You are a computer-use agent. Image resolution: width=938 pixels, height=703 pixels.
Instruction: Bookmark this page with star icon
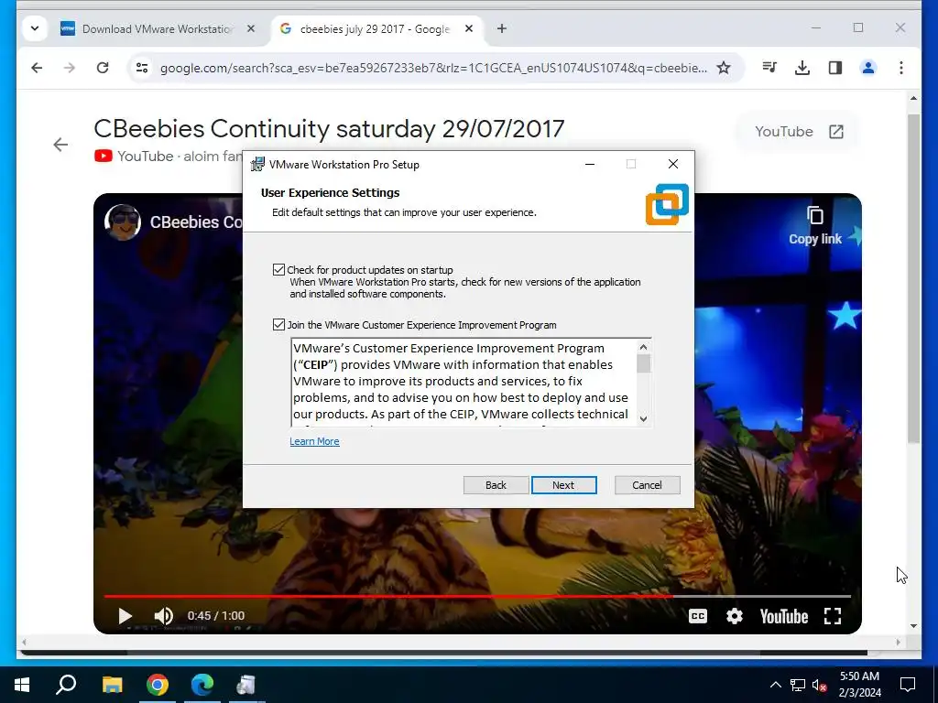click(x=724, y=68)
